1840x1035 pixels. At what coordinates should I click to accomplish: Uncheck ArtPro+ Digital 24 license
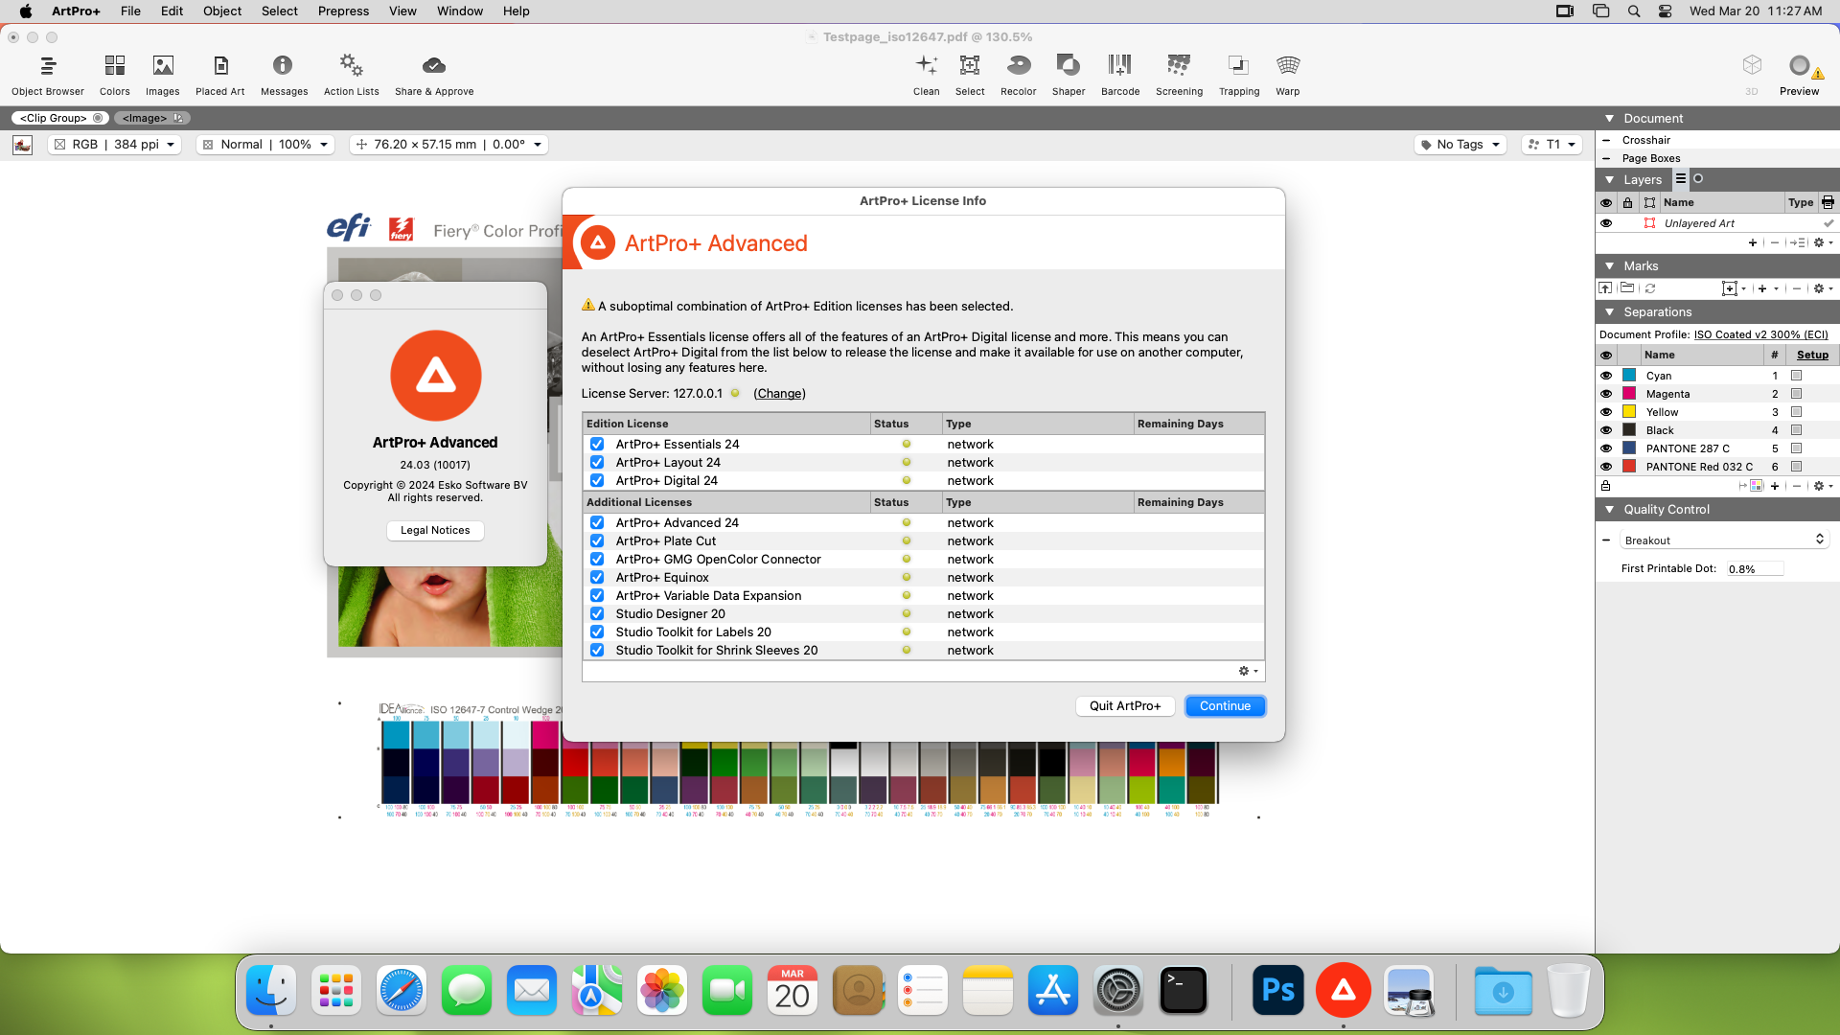(x=597, y=481)
